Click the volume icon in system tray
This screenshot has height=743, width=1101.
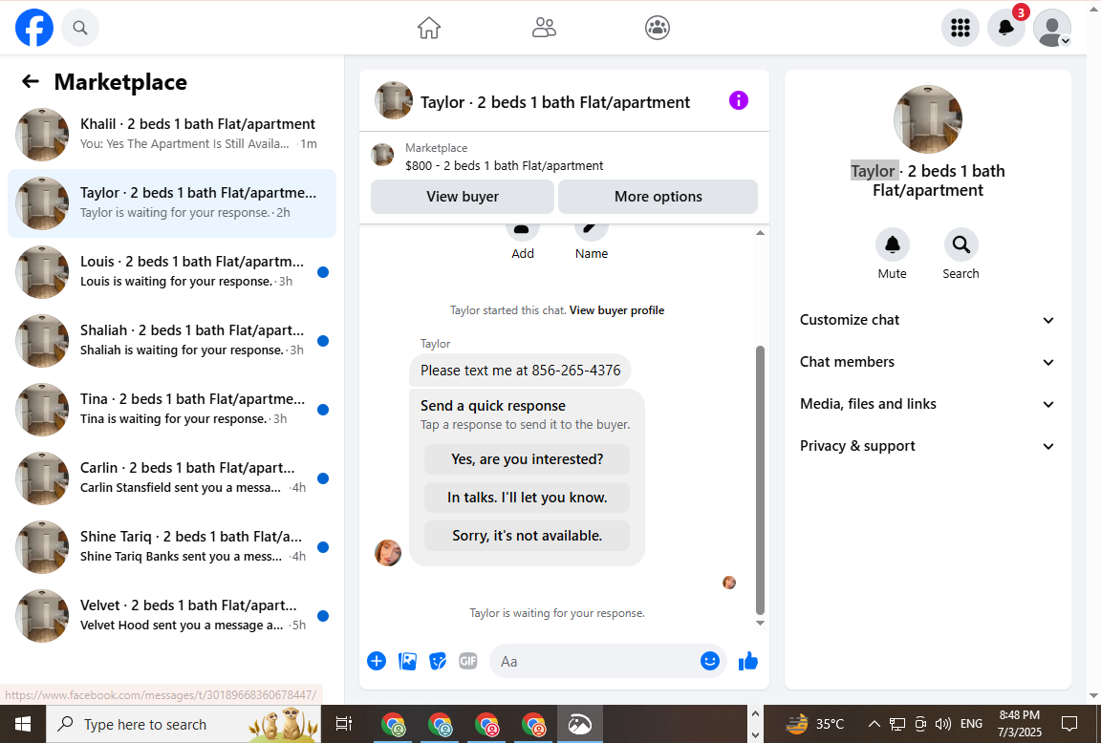click(x=943, y=724)
